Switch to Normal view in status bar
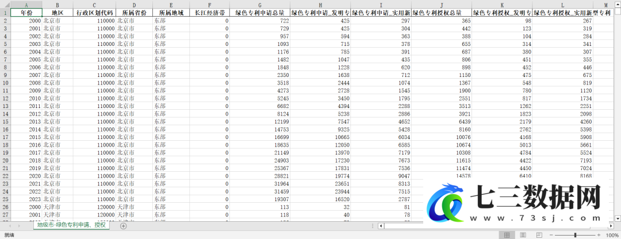Image resolution: width=621 pixels, height=239 pixels. point(507,236)
